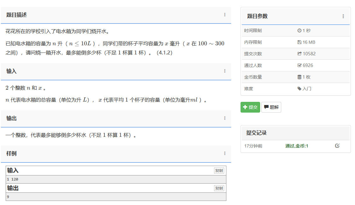The width and height of the screenshot is (355, 205).
Task: Click the 内存限制 label
Action: coord(253,42)
